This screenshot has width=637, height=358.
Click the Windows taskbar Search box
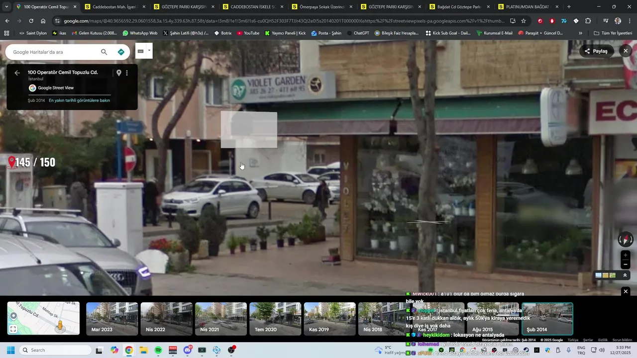tap(54, 350)
